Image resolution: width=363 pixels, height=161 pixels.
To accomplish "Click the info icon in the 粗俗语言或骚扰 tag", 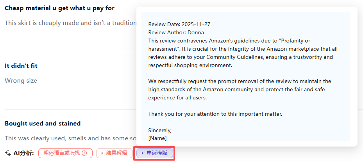I will [x=84, y=153].
